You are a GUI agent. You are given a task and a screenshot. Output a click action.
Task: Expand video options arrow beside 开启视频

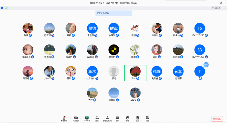click(x=81, y=118)
